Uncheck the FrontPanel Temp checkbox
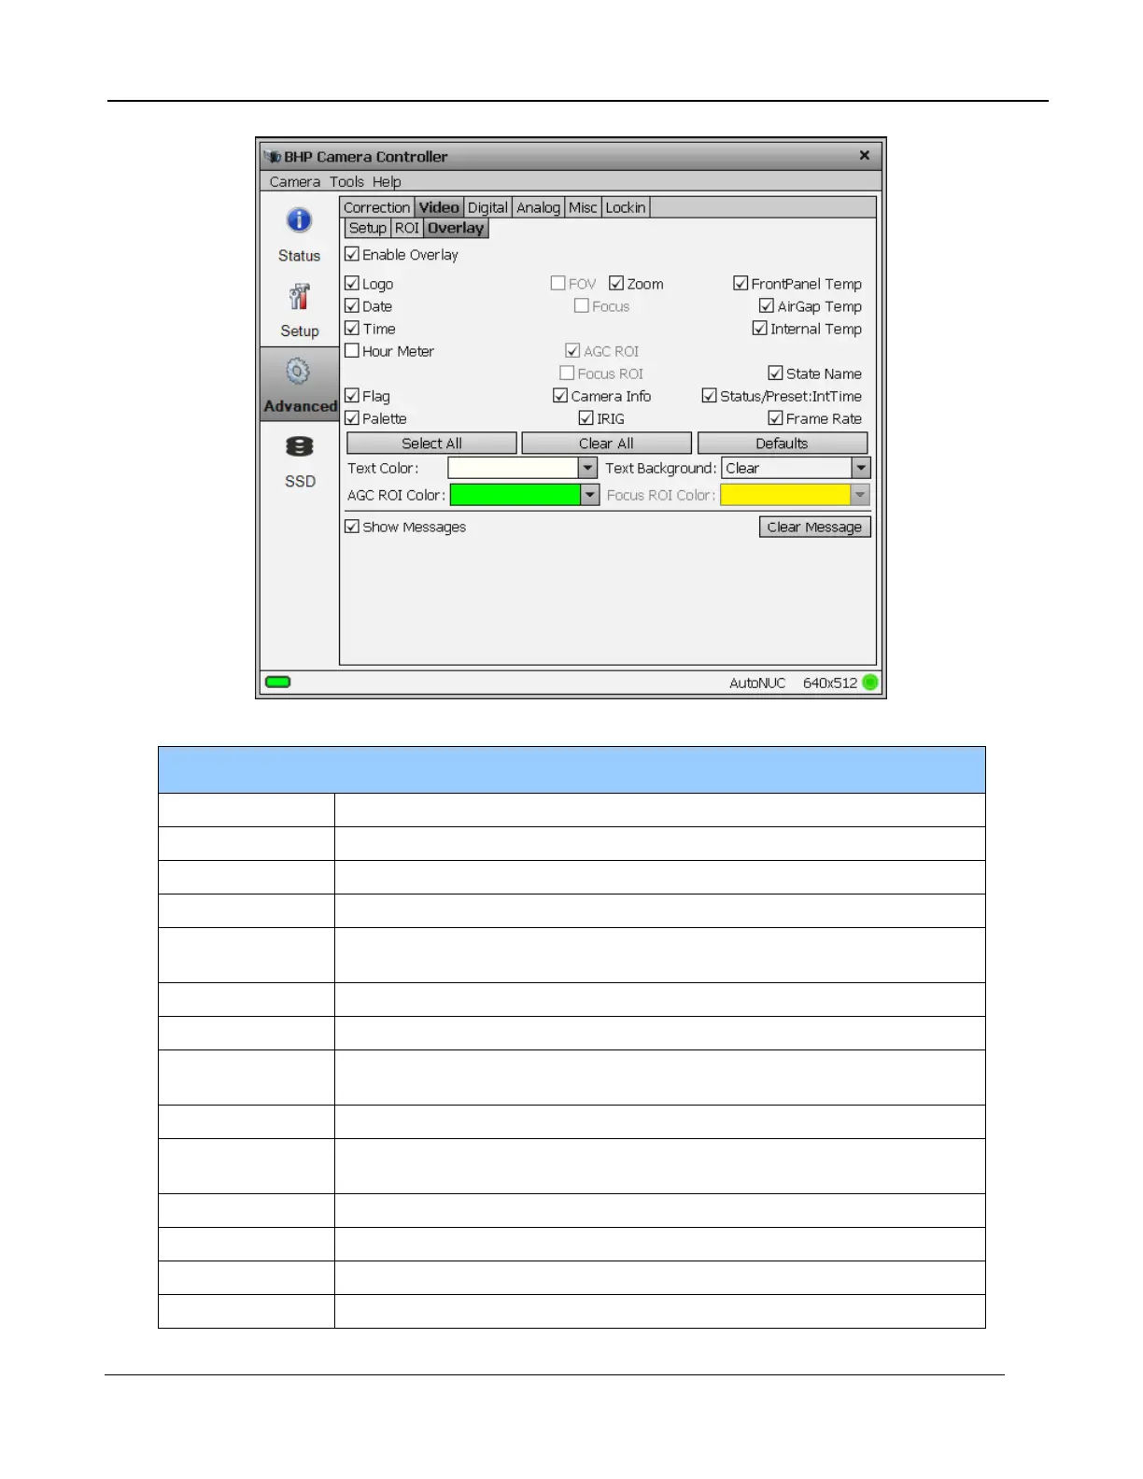Screen dimensions: 1143x1479 (x=741, y=283)
